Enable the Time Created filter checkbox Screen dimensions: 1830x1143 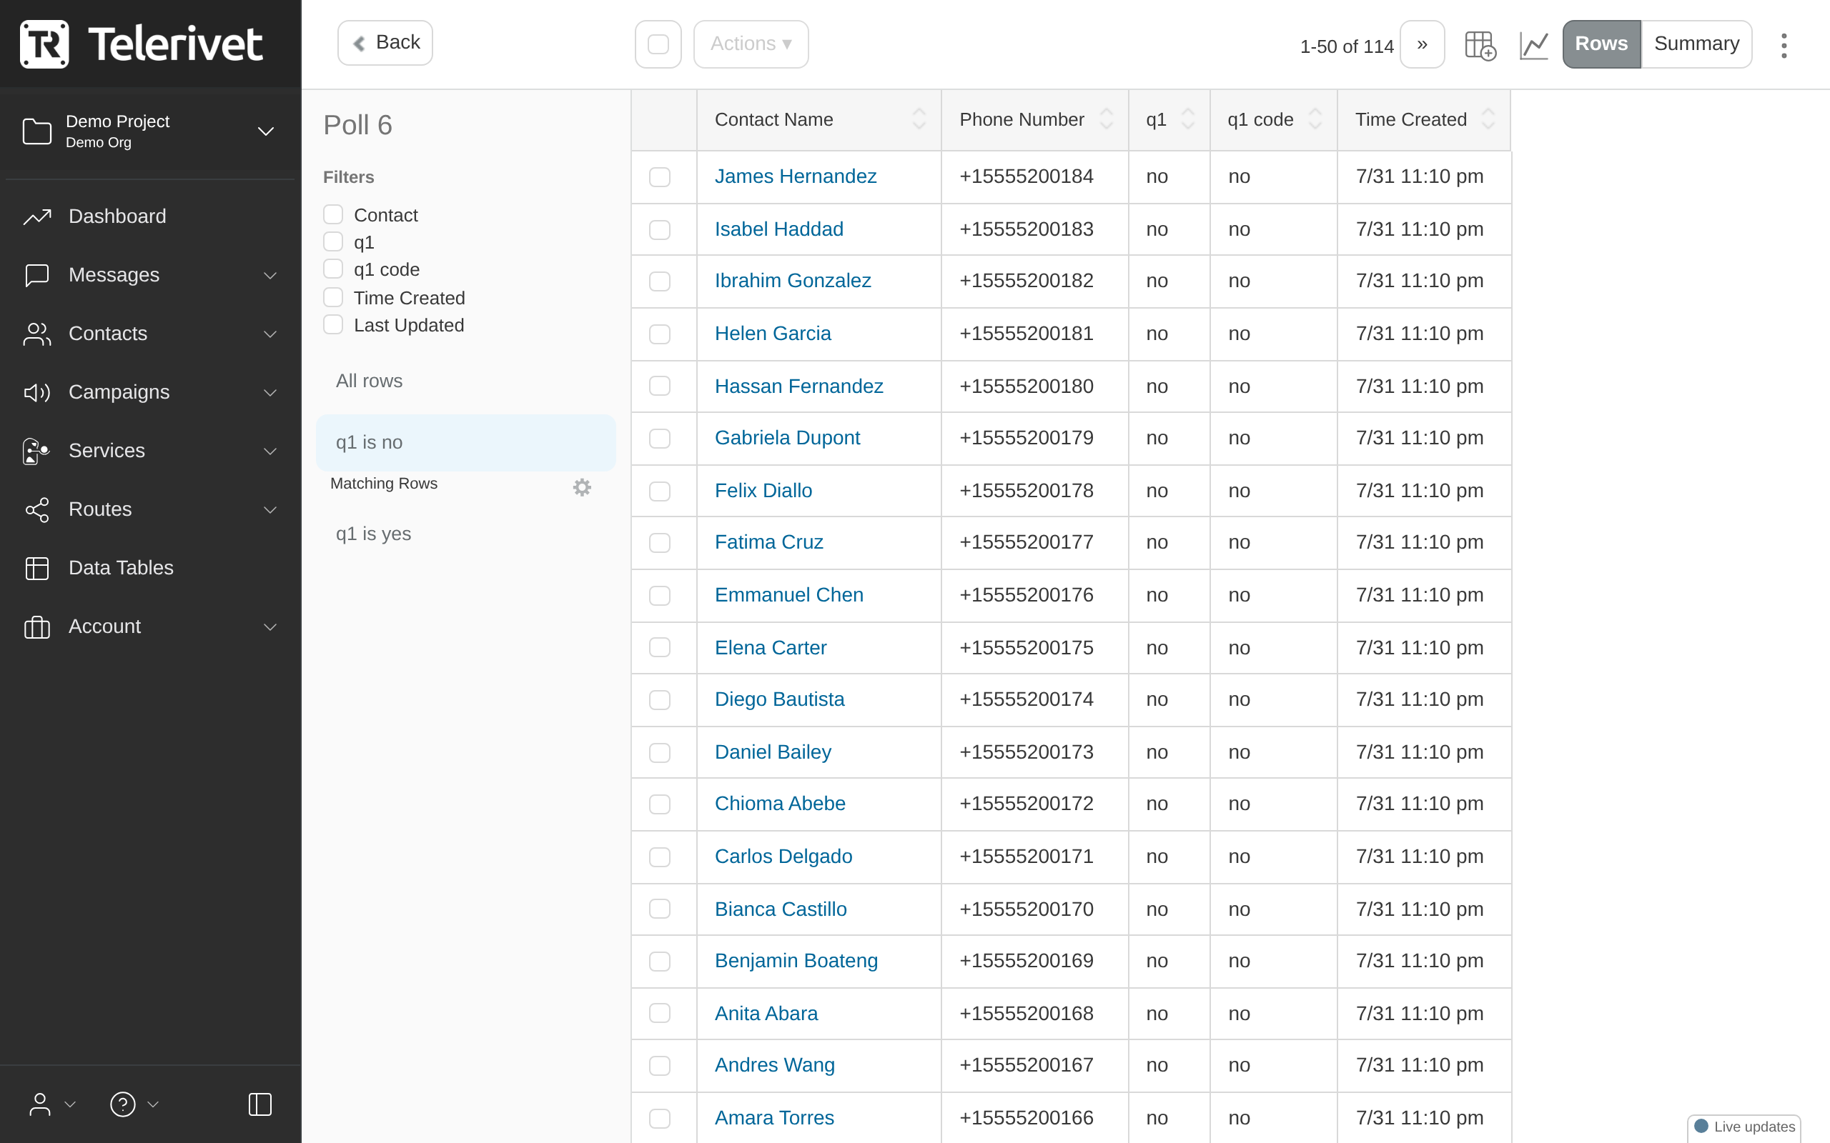tap(332, 297)
